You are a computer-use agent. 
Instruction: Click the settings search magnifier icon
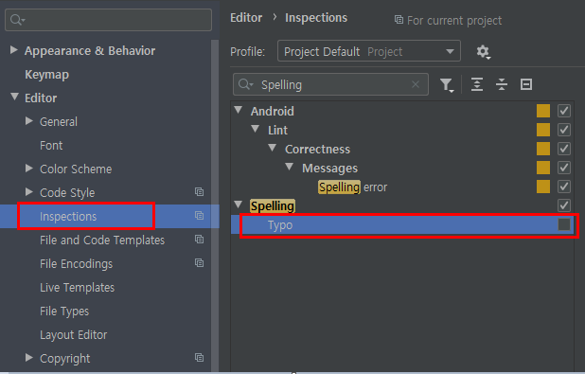point(17,19)
